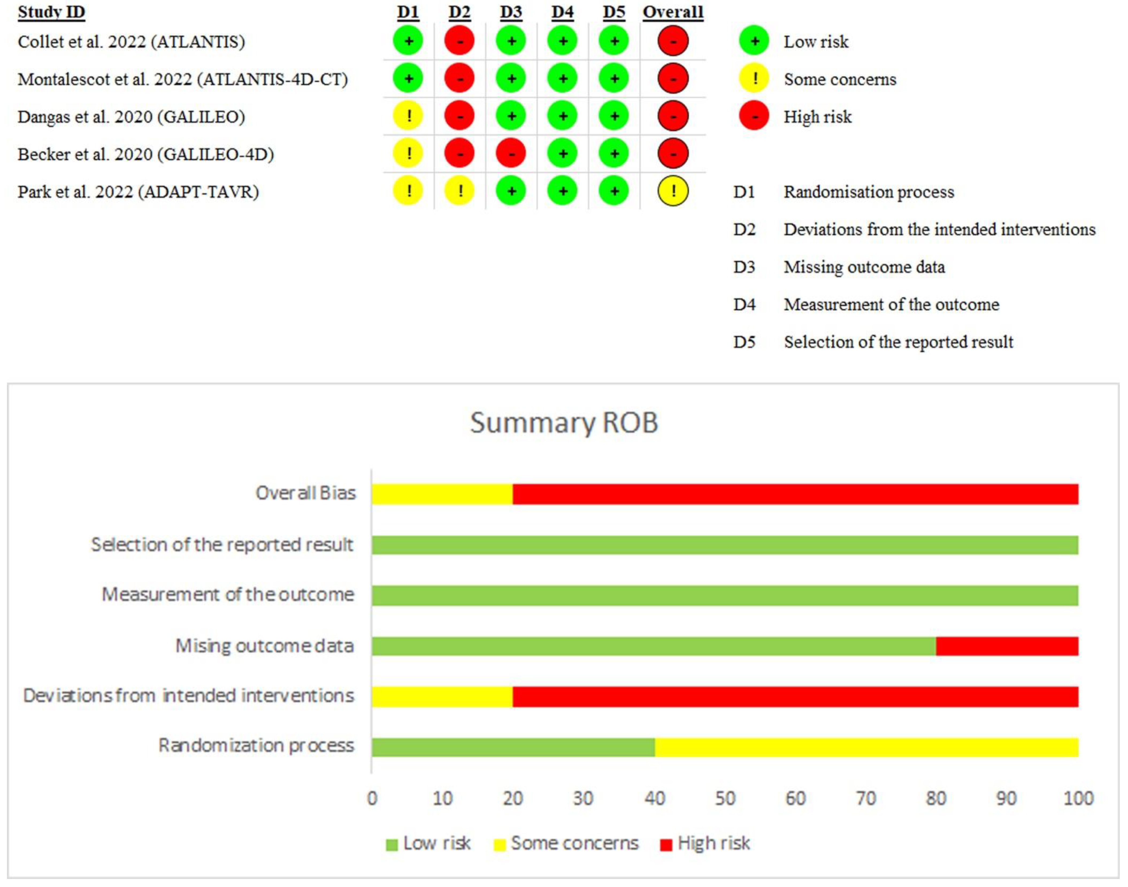
Task: Click the Study ID column header
Action: pyautogui.click(x=51, y=12)
